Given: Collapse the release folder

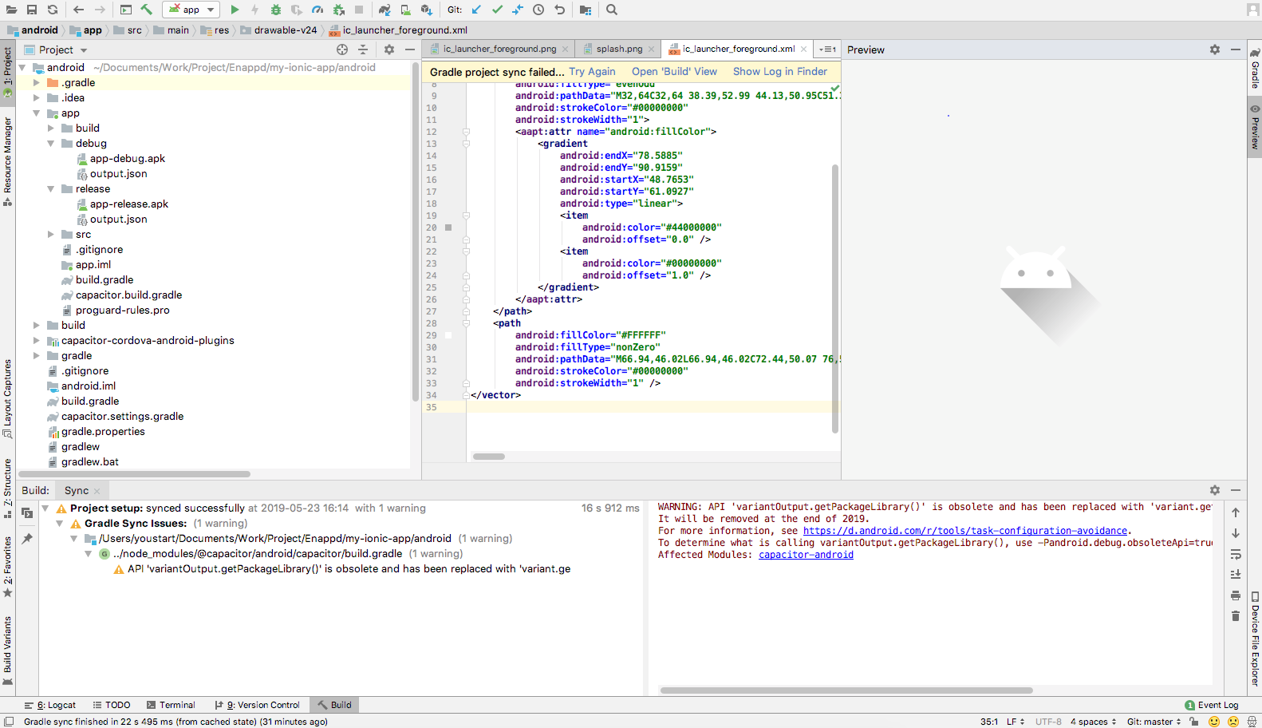Looking at the screenshot, I should pyautogui.click(x=50, y=189).
